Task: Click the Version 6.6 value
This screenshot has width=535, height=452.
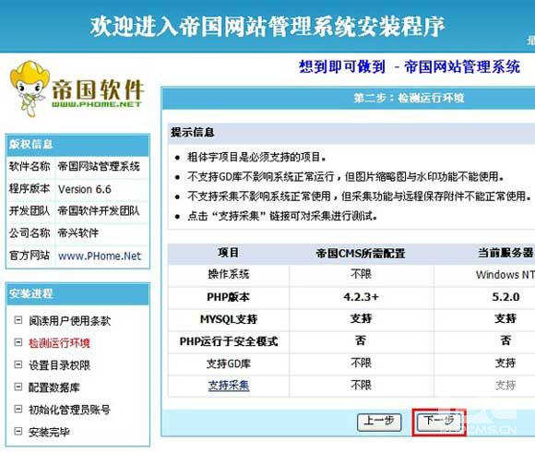Action: click(x=85, y=189)
